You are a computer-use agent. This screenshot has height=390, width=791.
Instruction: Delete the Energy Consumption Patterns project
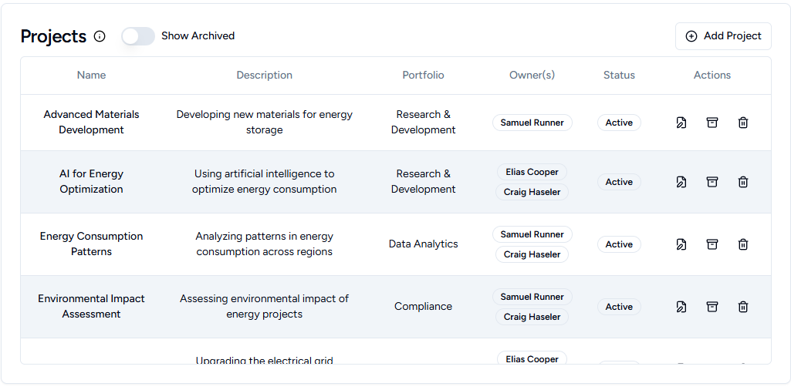(743, 244)
